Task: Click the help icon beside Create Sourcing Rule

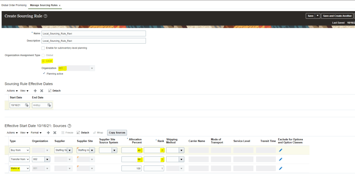Action: pos(46,16)
